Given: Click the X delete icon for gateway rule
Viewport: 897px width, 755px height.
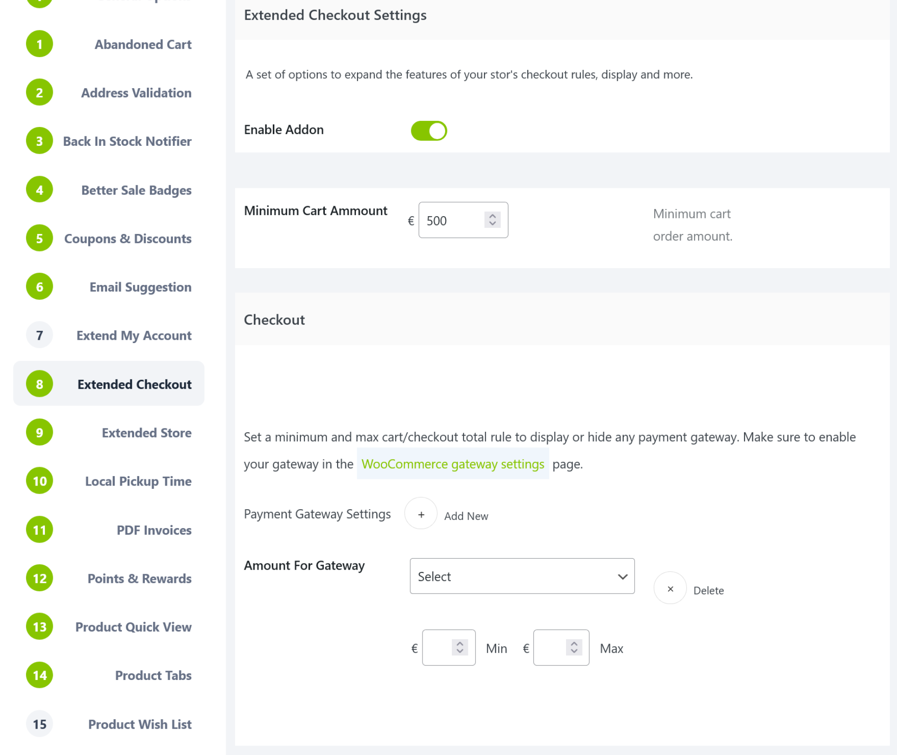Looking at the screenshot, I should (x=670, y=588).
